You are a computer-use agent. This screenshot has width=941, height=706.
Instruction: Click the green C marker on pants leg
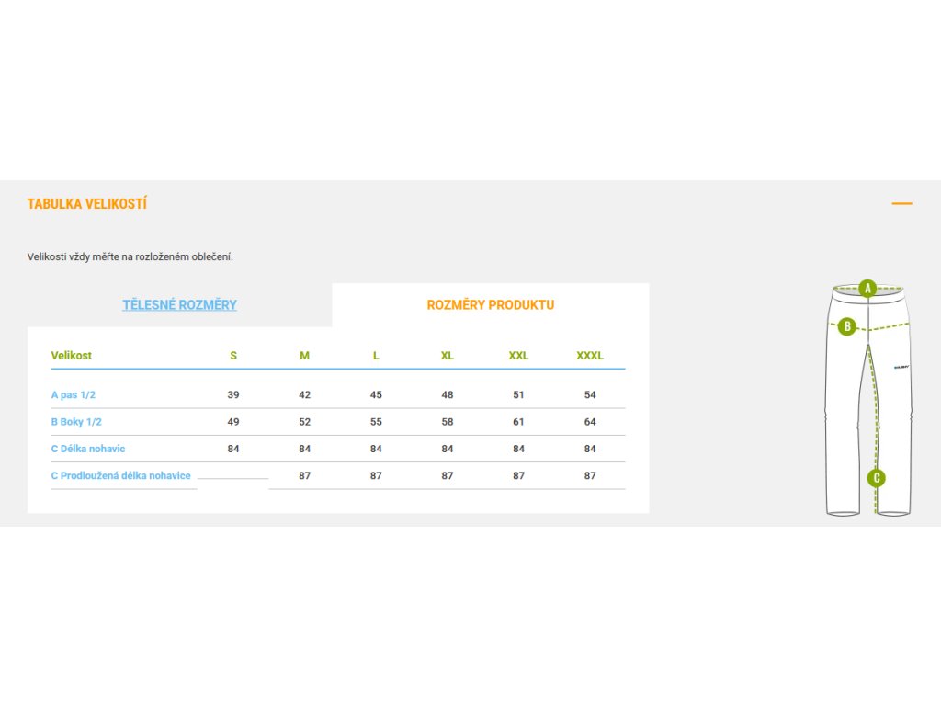tap(877, 477)
